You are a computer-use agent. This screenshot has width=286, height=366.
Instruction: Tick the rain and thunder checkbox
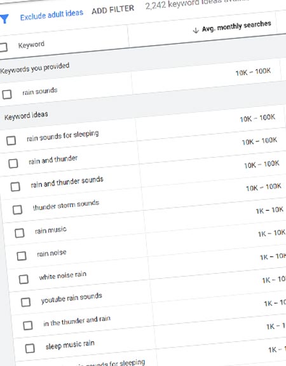13,164
